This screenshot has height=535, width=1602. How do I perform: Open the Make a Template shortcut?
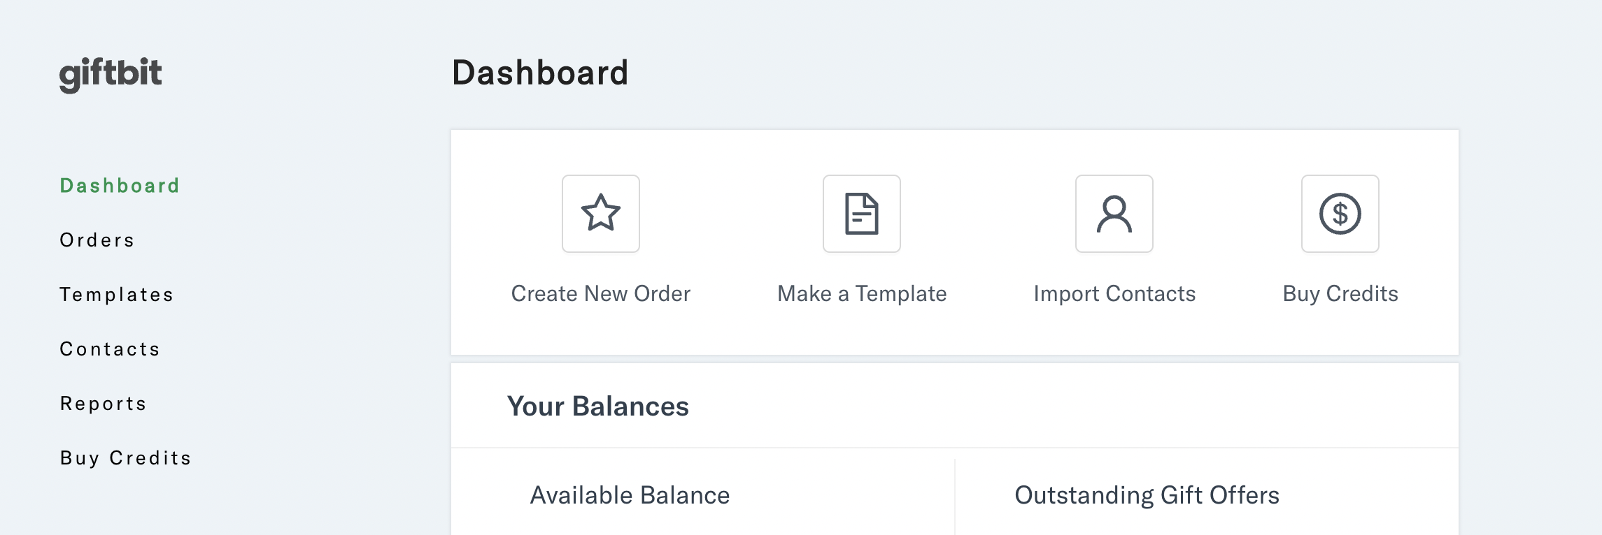(x=861, y=293)
